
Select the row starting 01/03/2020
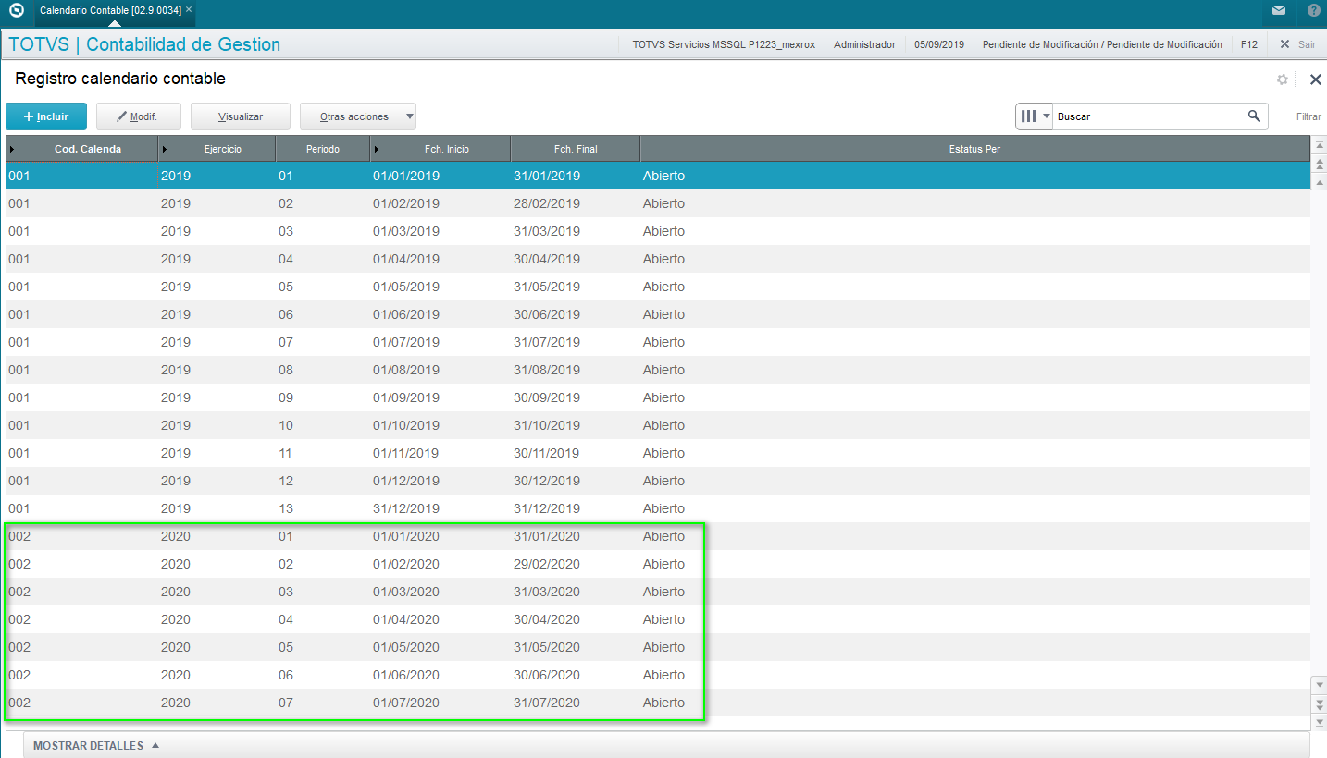pyautogui.click(x=658, y=592)
